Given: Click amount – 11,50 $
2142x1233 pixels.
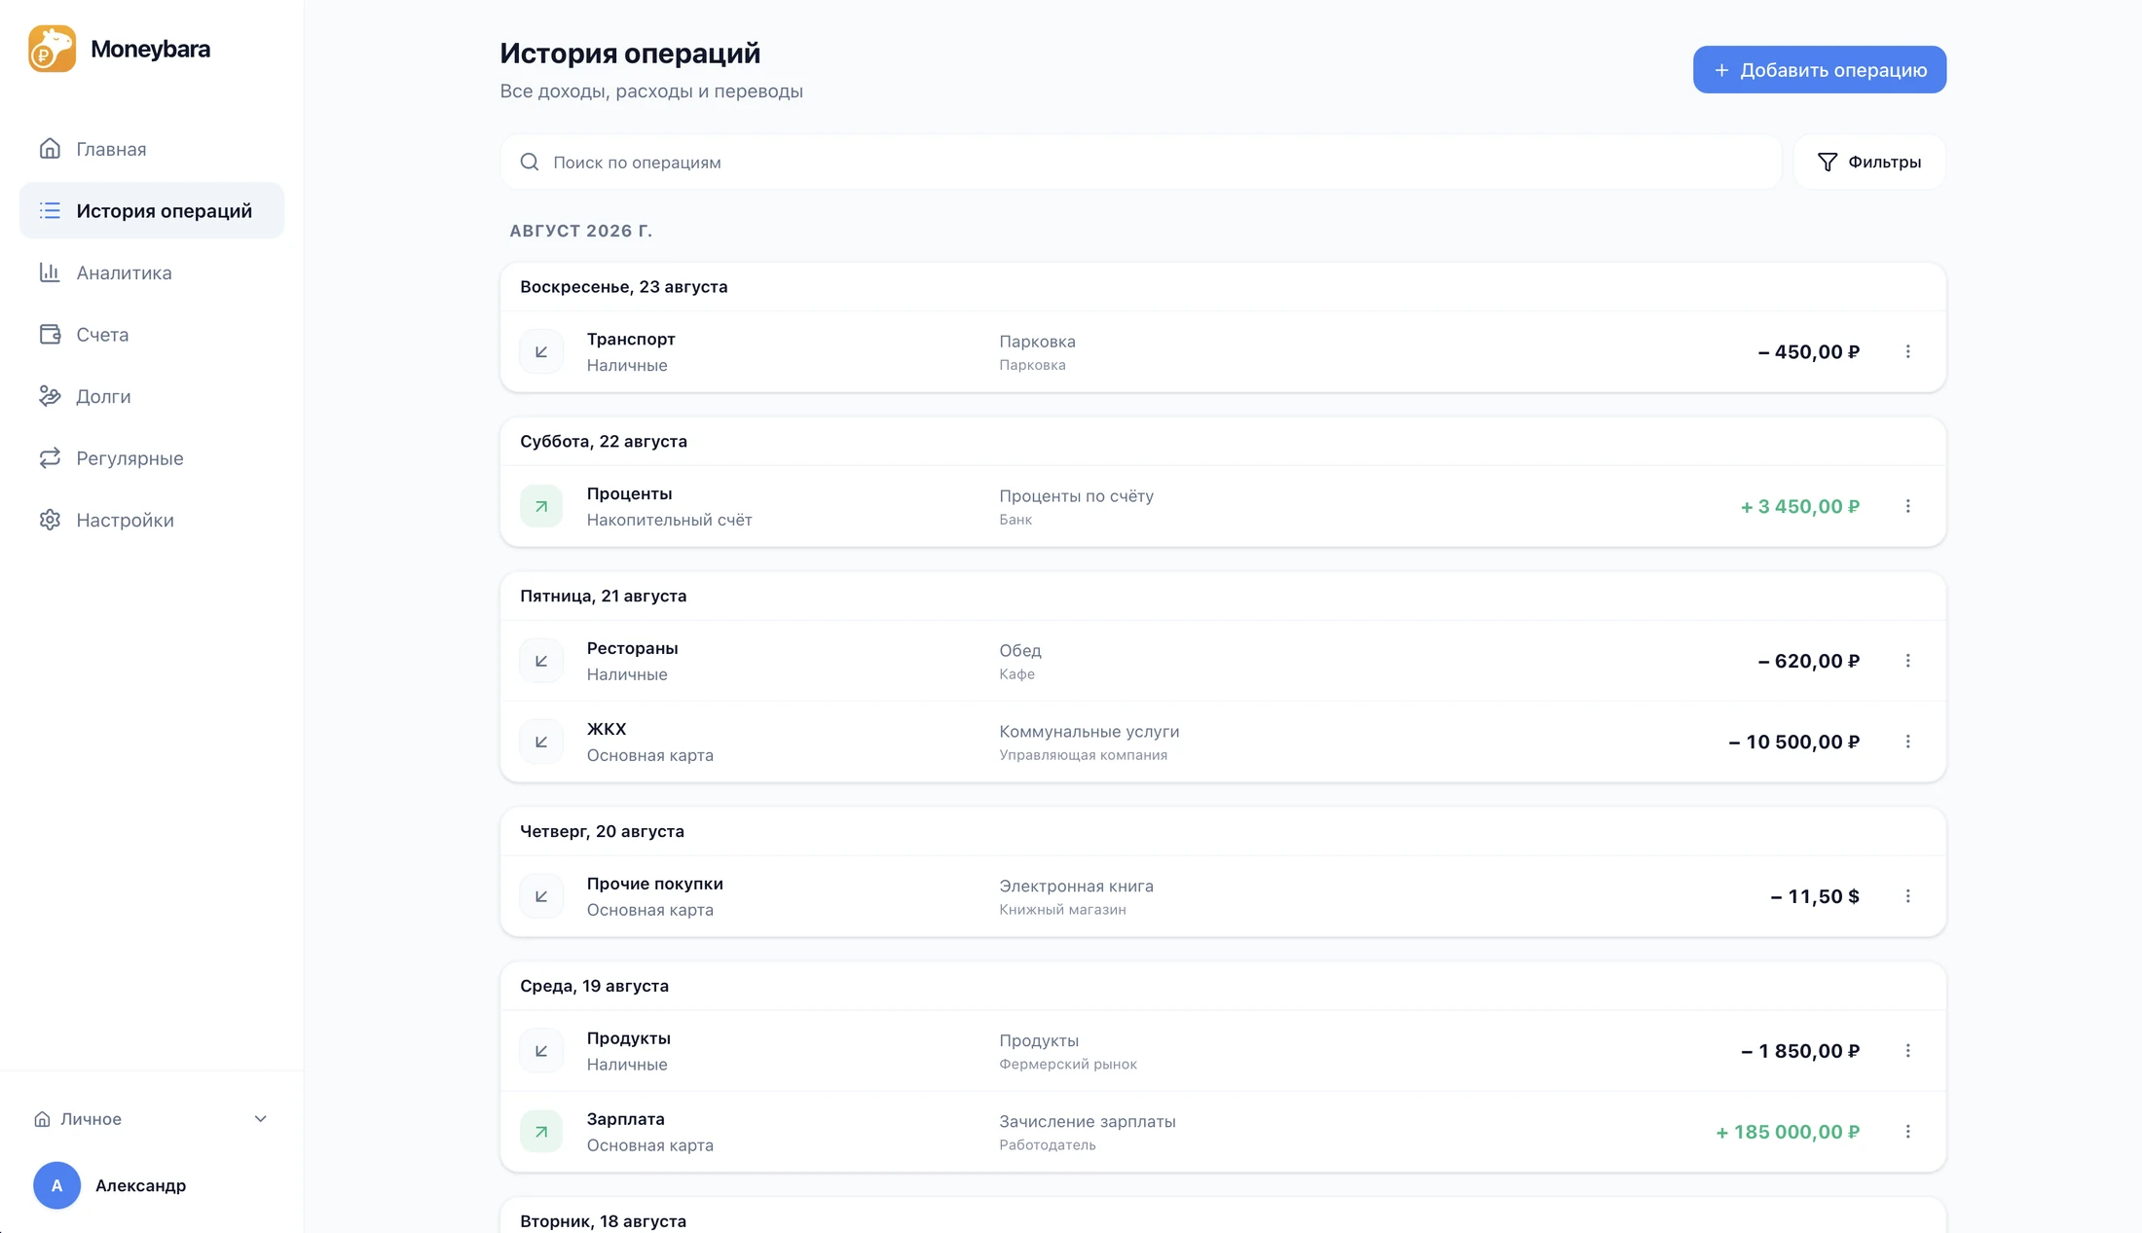Looking at the screenshot, I should [1815, 896].
